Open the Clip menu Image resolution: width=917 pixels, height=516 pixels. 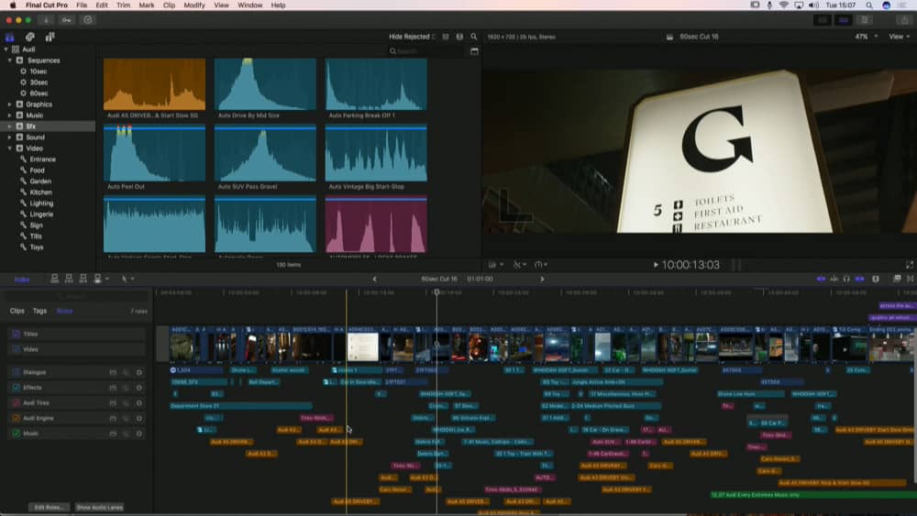(x=169, y=5)
